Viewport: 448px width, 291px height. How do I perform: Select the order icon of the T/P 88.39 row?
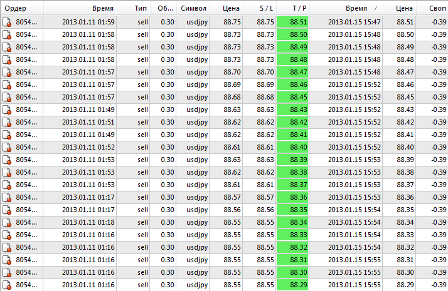click(7, 160)
